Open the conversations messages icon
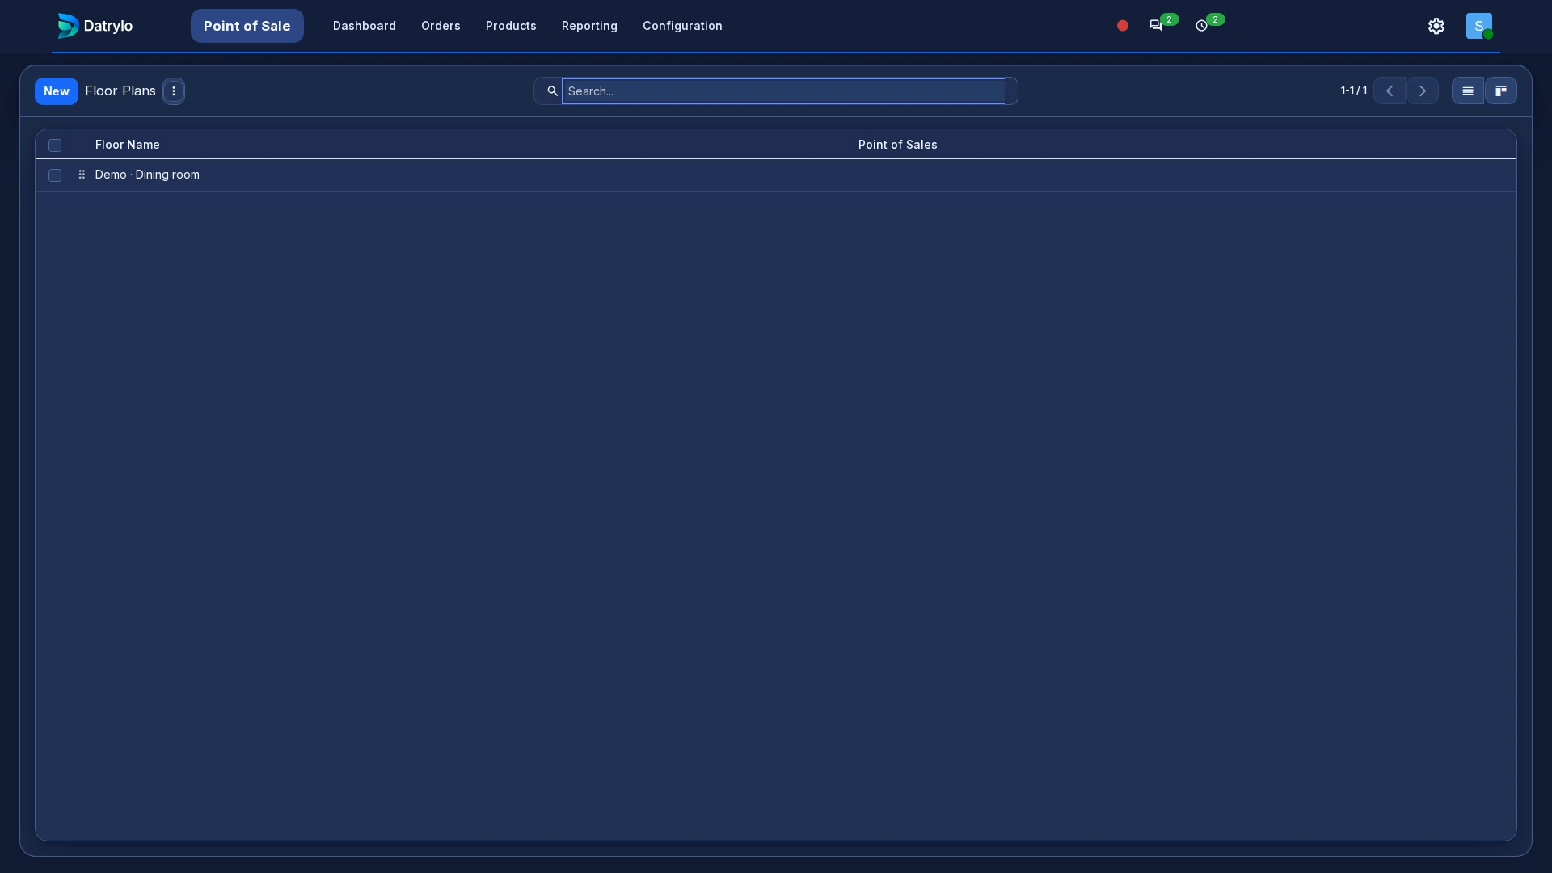Screen dimensions: 1552x873 pos(1156,26)
